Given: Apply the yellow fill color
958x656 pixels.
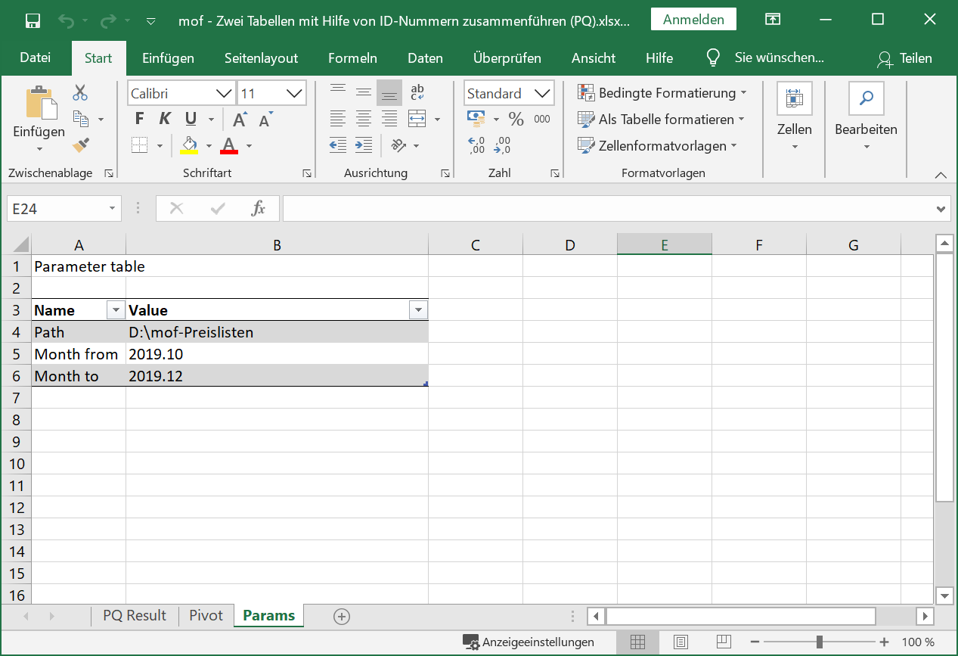Looking at the screenshot, I should coord(189,145).
